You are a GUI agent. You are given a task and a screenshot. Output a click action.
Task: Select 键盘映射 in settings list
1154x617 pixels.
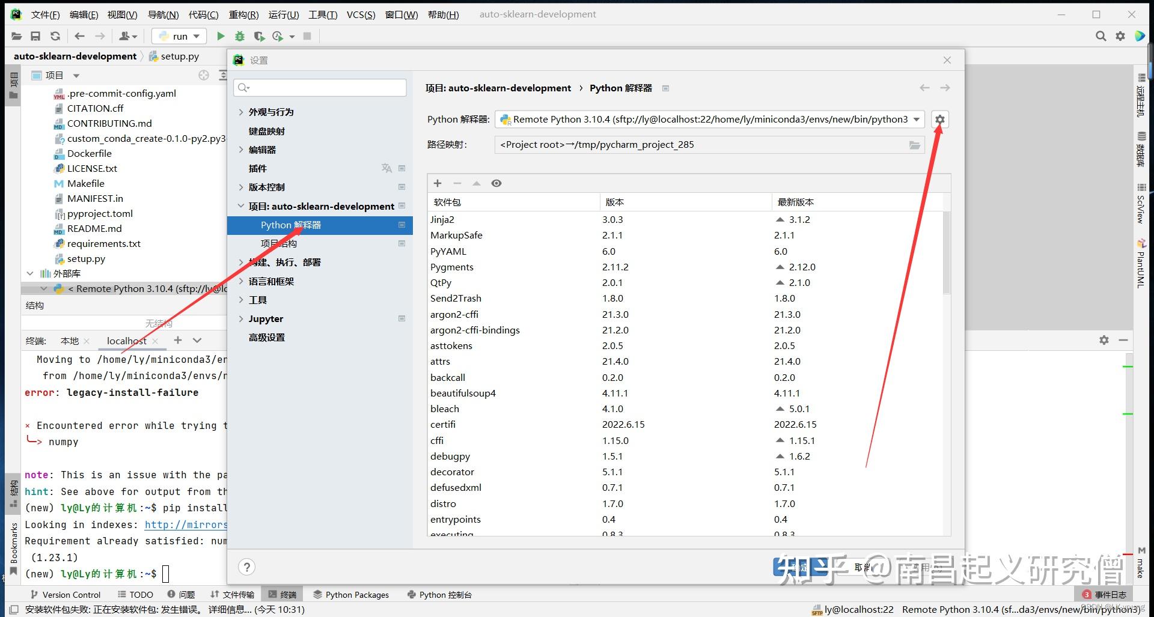267,131
